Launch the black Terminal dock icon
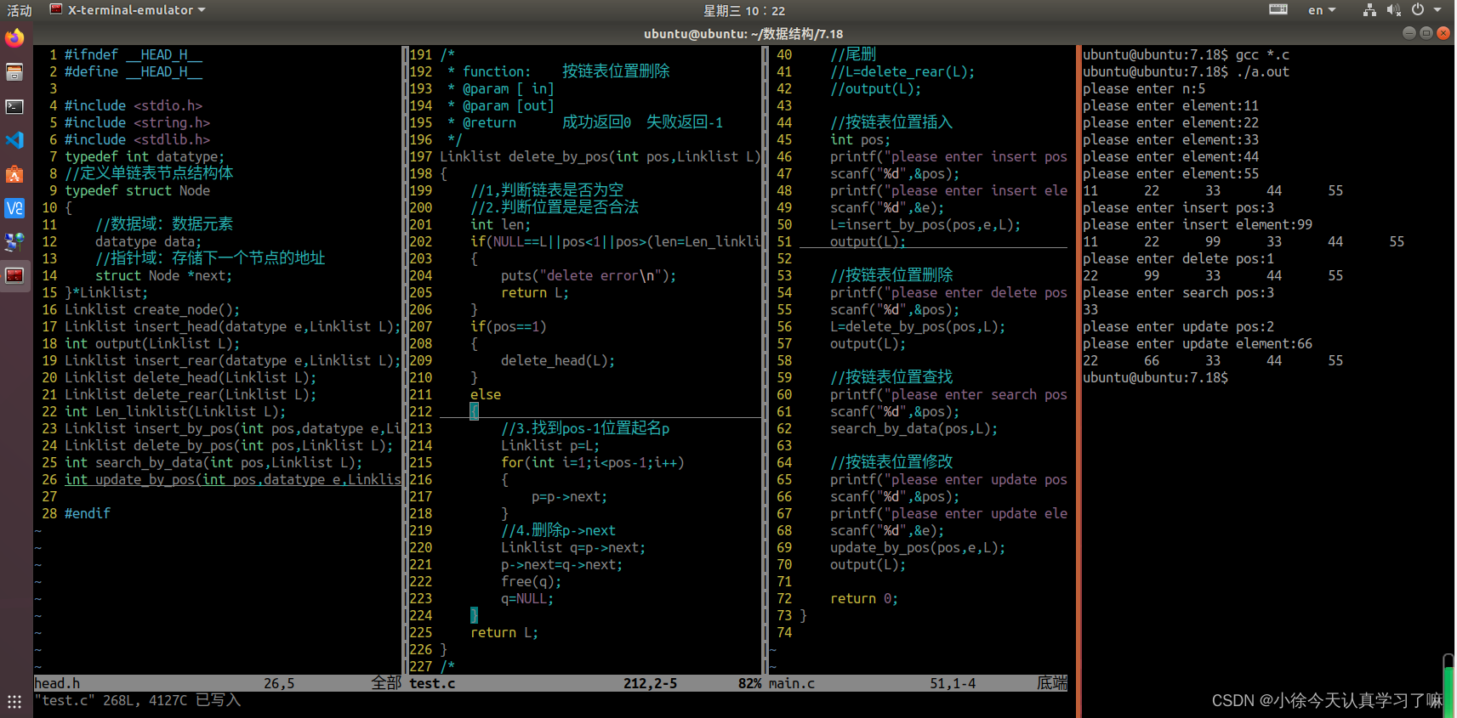 pyautogui.click(x=14, y=106)
